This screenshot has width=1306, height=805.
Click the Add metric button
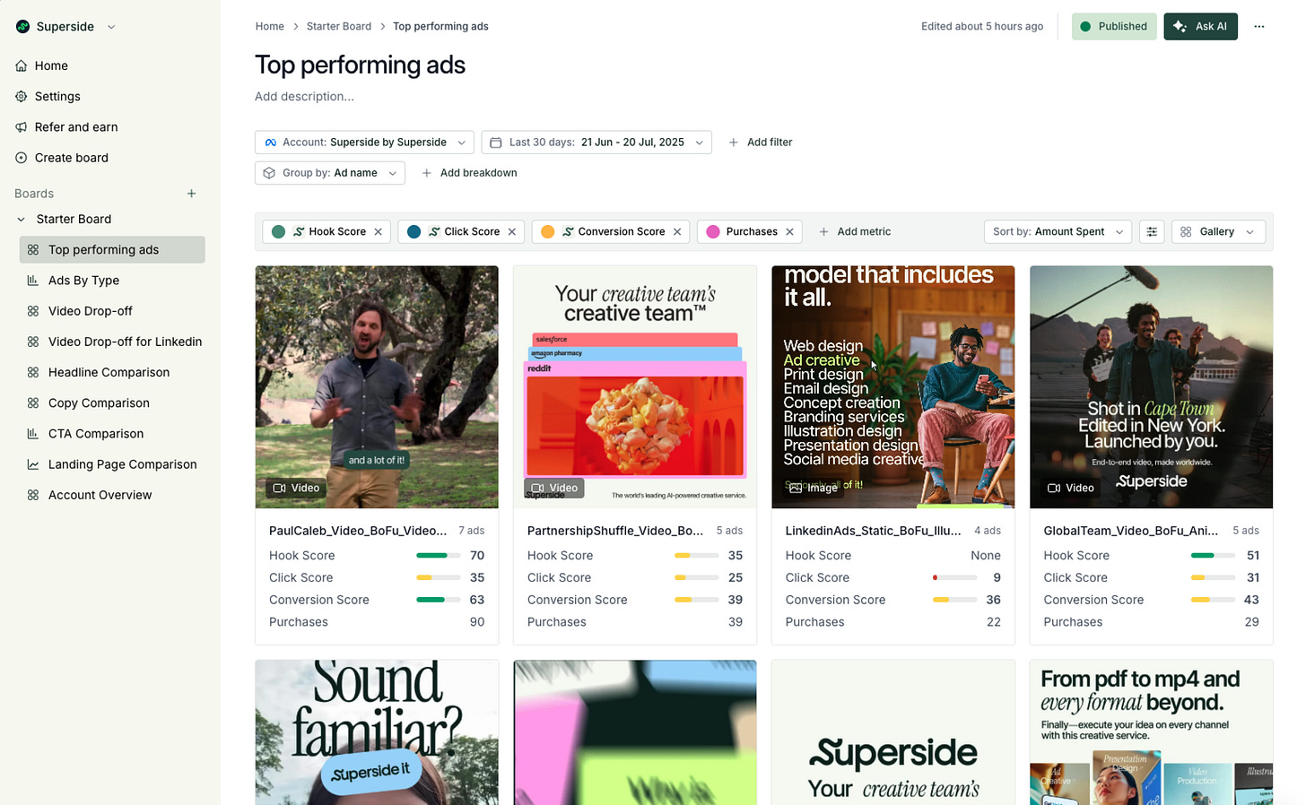855,231
